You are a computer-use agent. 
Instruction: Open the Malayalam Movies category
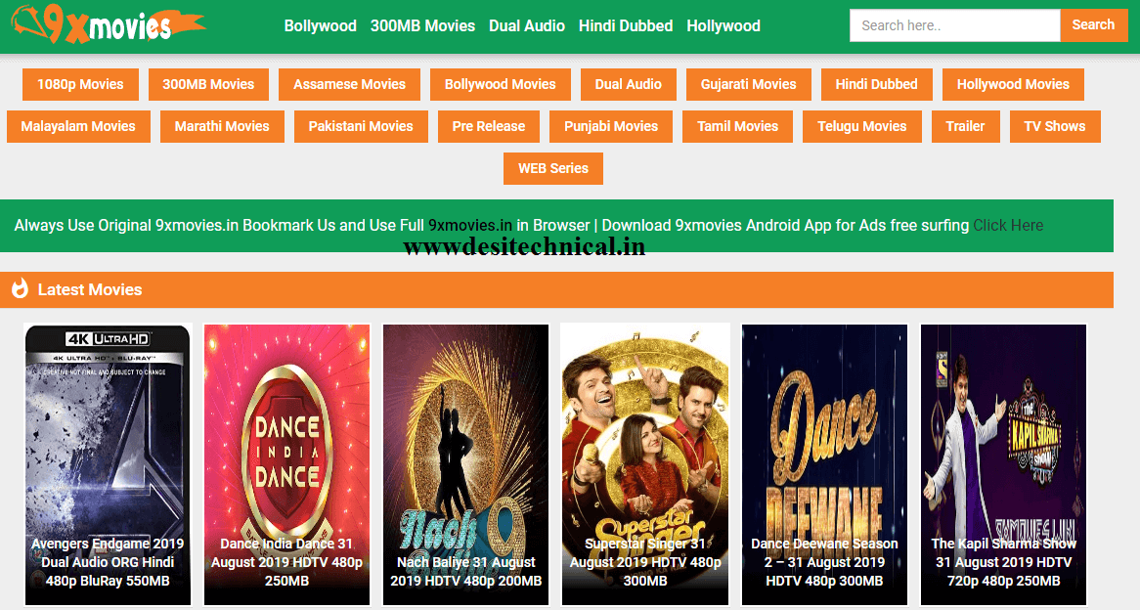[78, 126]
